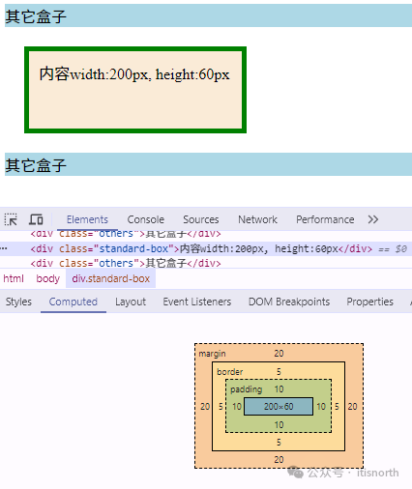The height and width of the screenshot is (489, 412).
Task: Select div.standard-box breadcrumb item
Action: pos(111,278)
